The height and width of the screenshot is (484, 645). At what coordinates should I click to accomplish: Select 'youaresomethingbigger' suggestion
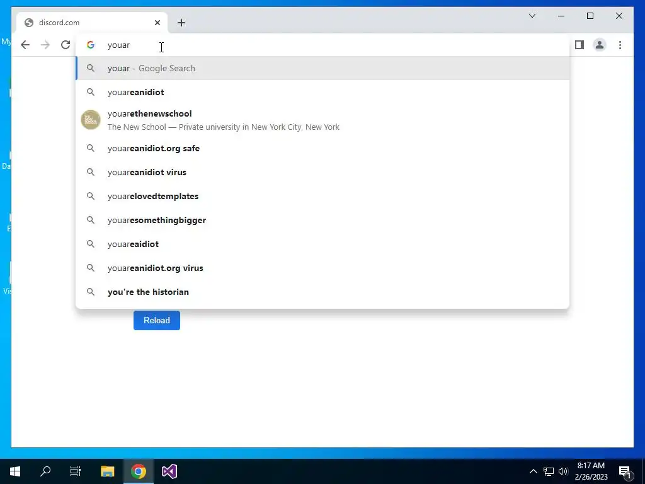tap(322, 220)
